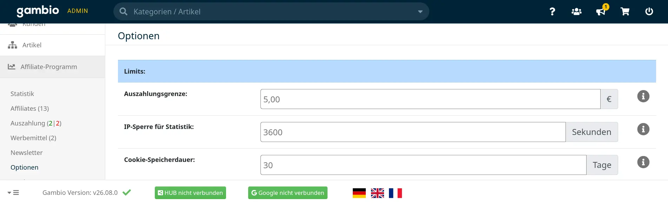
Task: Show info for Auszahlungsgrenze
Action: click(x=643, y=96)
